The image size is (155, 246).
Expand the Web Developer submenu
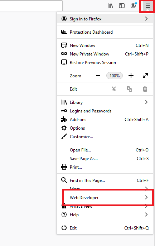[x=105, y=198]
